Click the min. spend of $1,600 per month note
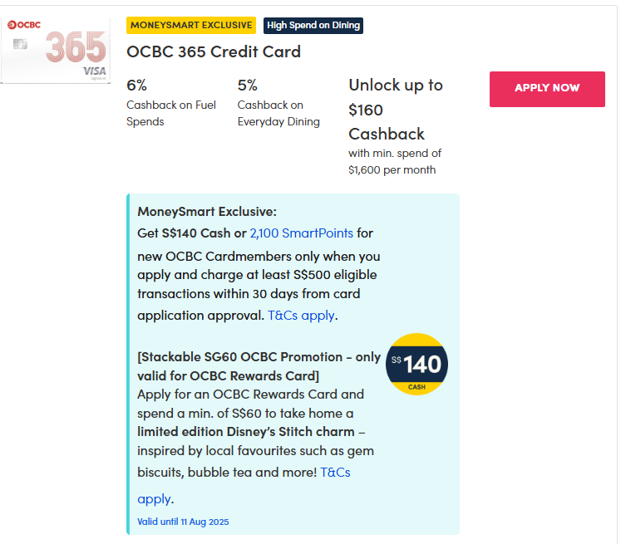 click(x=395, y=161)
